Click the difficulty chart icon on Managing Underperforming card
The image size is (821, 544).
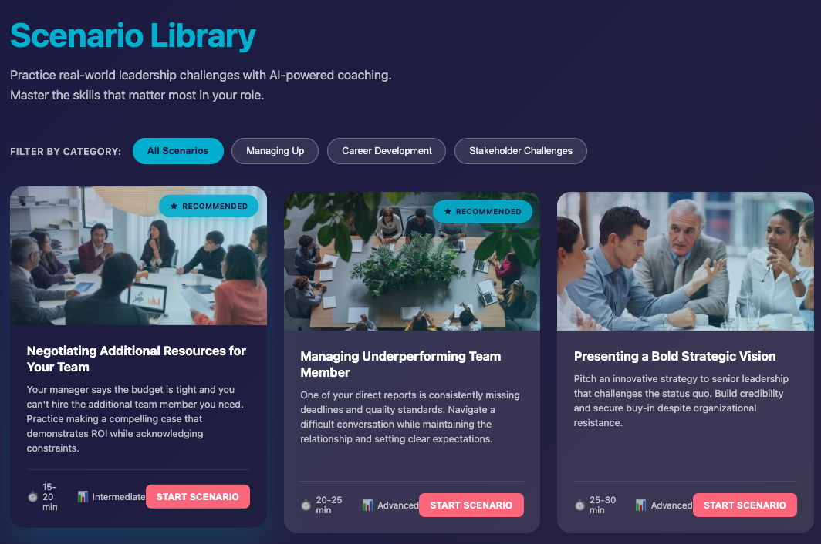click(x=367, y=505)
